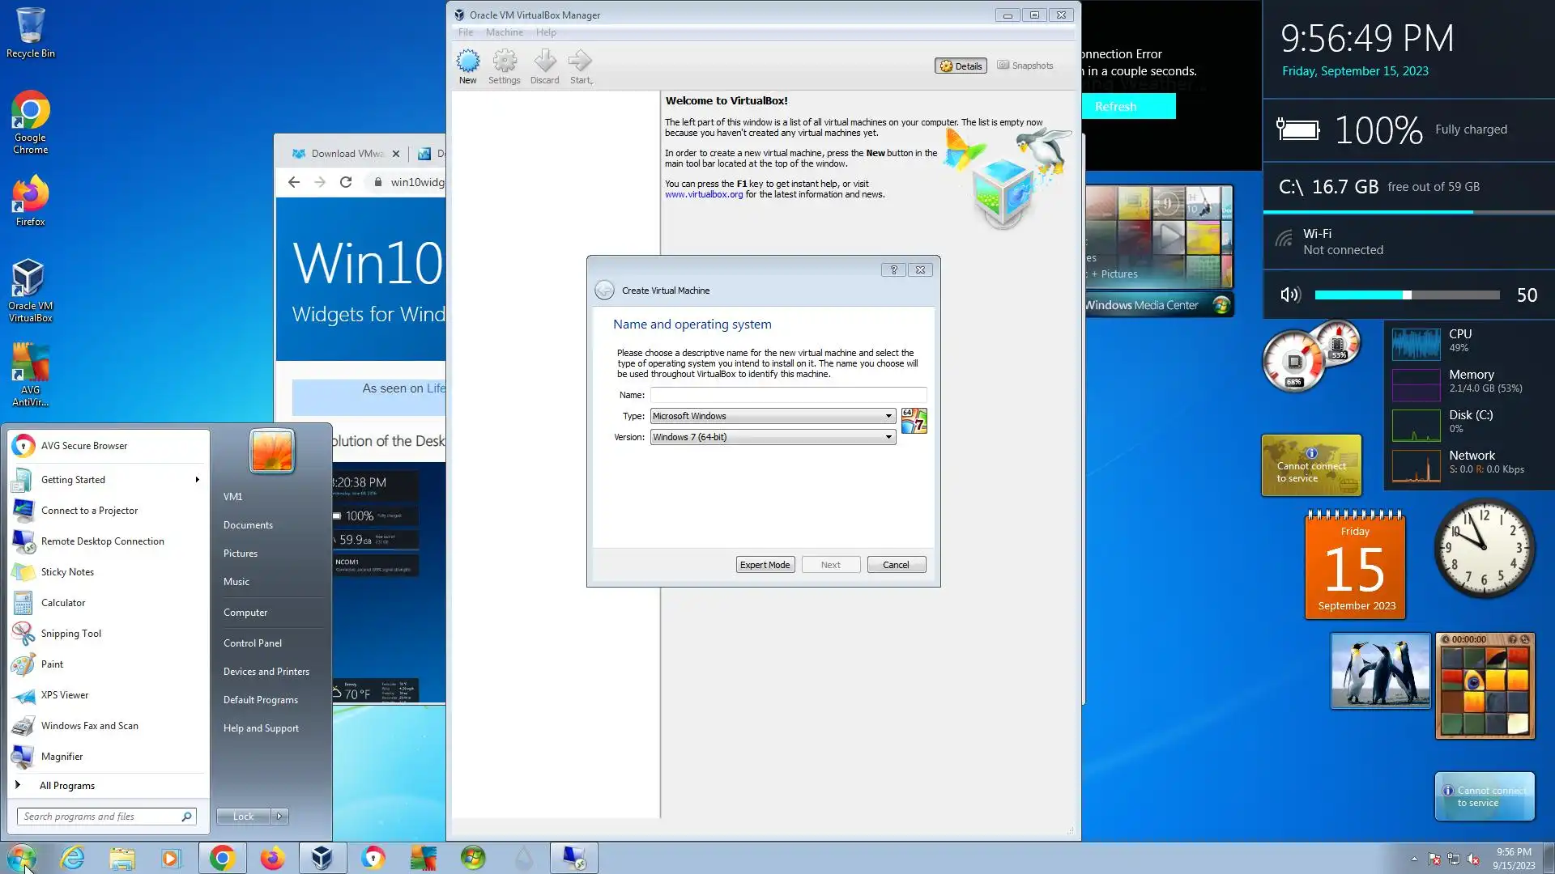The image size is (1555, 874).
Task: Toggle the Details view button
Action: [961, 66]
